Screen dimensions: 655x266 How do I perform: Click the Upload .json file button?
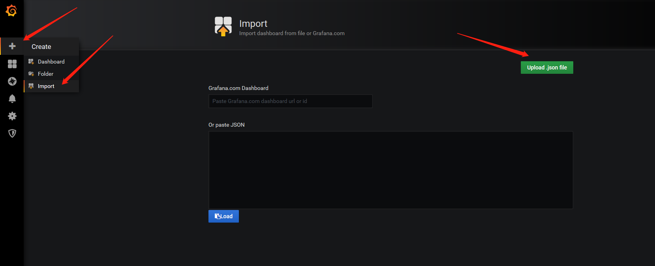coord(547,67)
